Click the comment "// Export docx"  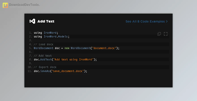pyautogui.click(x=45, y=67)
